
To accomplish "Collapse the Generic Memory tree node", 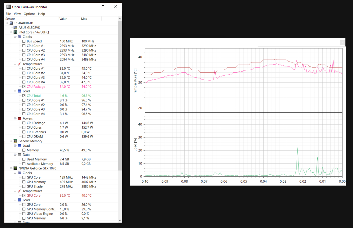I will [11, 141].
